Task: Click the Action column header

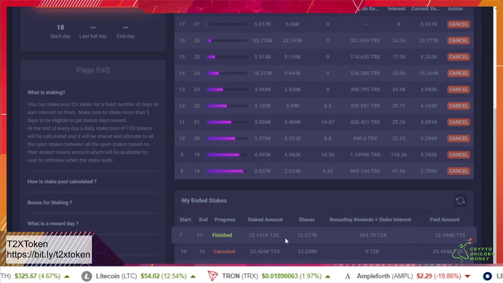Action: coord(455,9)
